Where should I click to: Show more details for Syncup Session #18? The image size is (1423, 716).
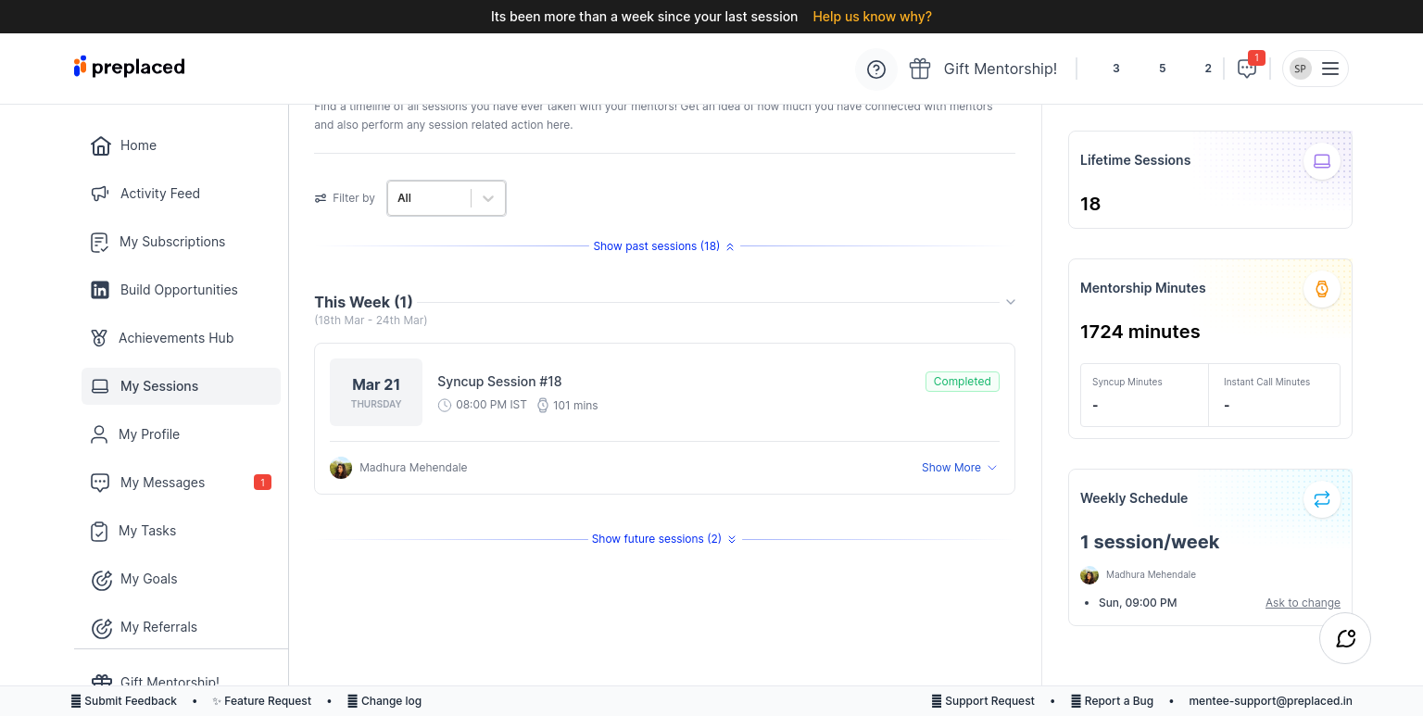(x=958, y=468)
